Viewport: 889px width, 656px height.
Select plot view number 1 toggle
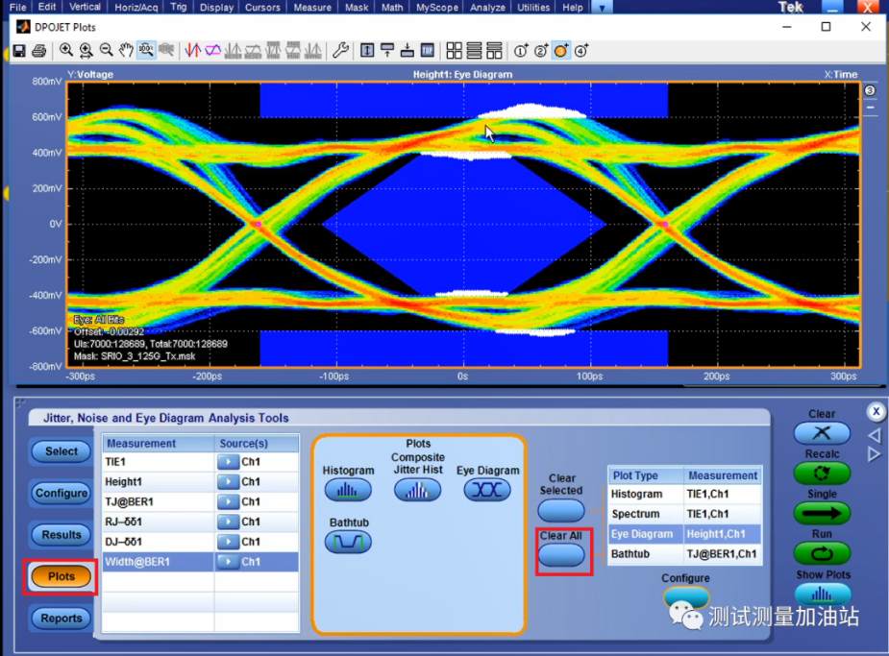(x=521, y=51)
